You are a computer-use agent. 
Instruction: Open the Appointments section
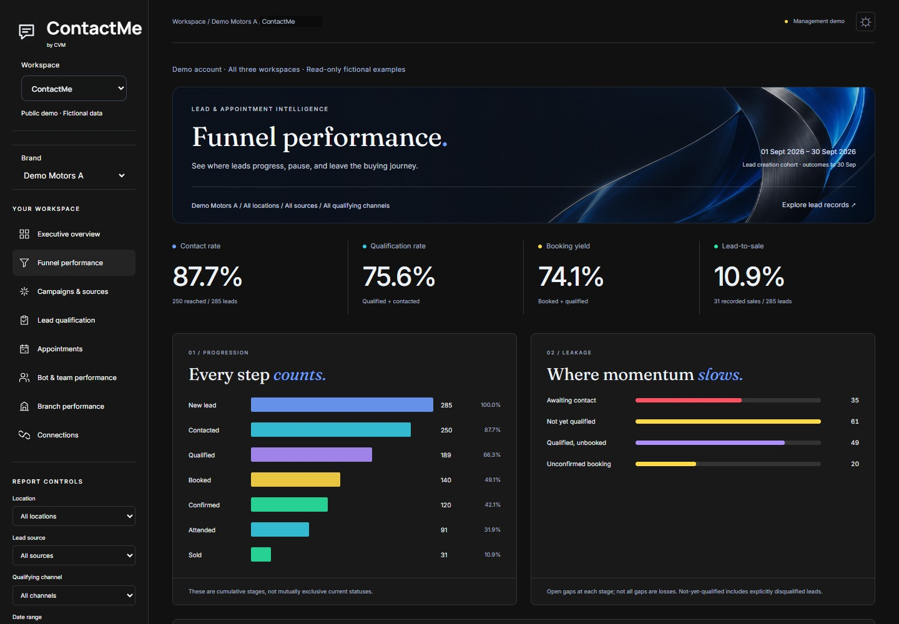pos(74,349)
